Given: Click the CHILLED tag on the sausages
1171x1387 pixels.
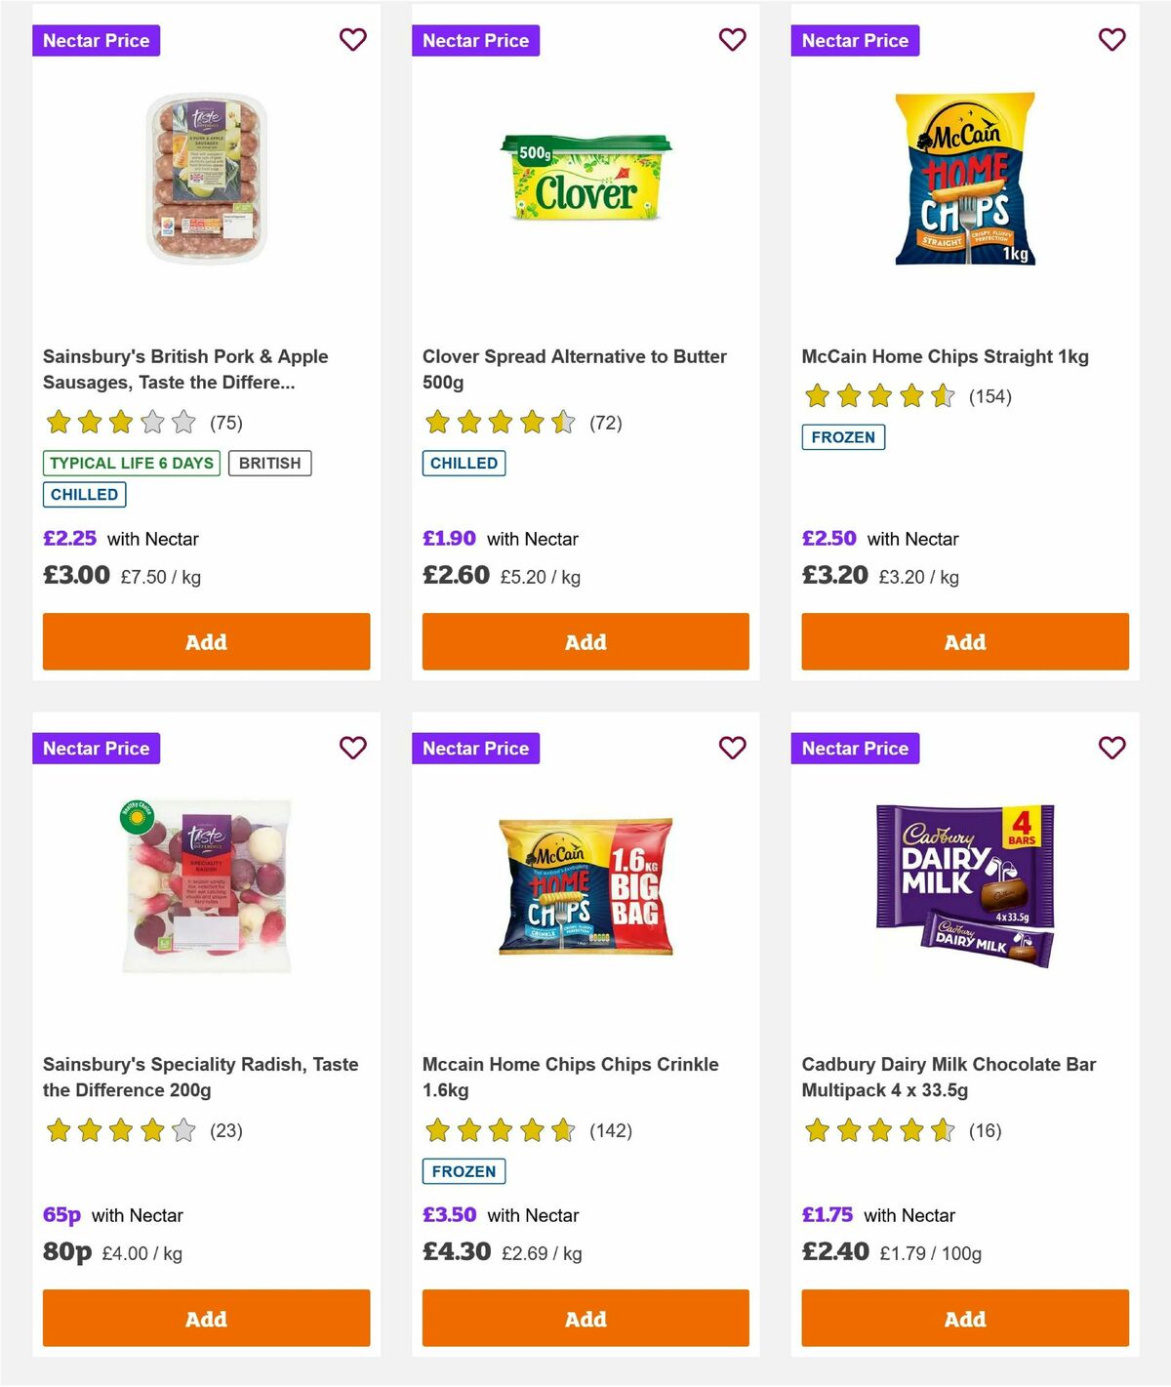Looking at the screenshot, I should click(x=84, y=495).
